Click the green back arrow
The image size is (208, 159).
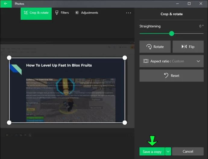click(x=6, y=4)
